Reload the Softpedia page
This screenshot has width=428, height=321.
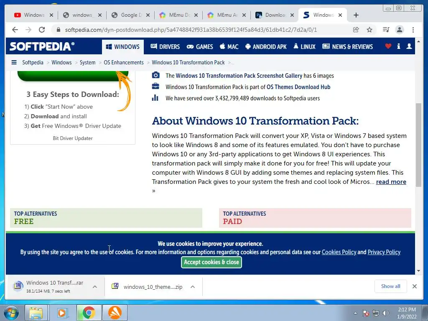click(x=42, y=30)
